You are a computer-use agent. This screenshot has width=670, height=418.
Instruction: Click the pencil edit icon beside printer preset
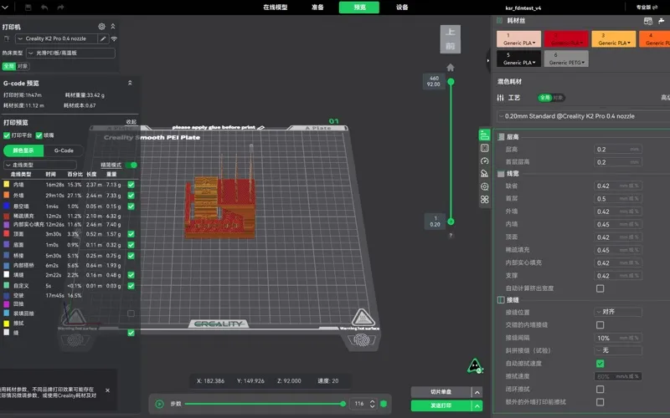(x=103, y=38)
